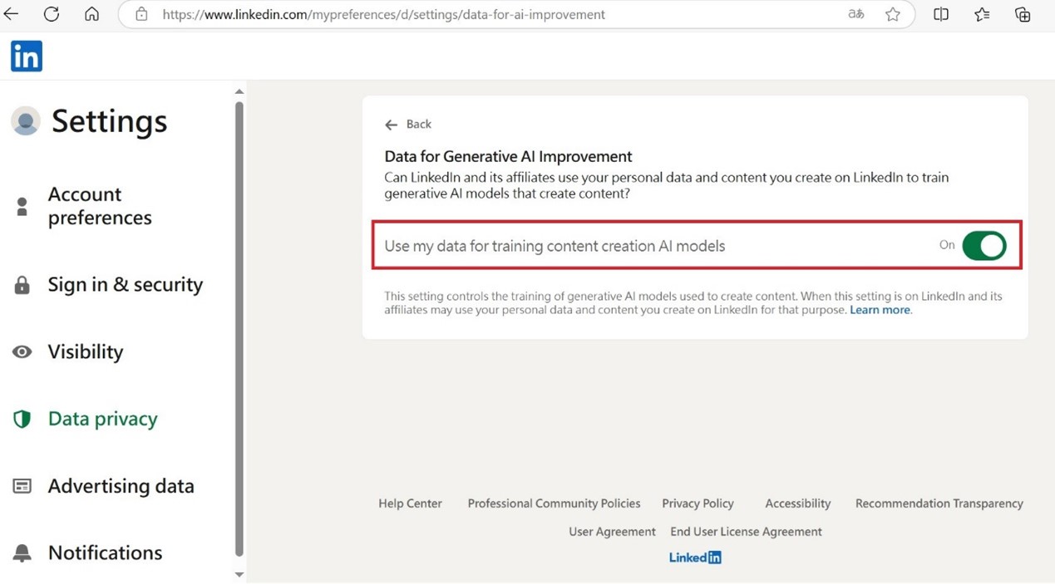Click the browser refresh icon
The width and height of the screenshot is (1055, 584).
pos(52,14)
